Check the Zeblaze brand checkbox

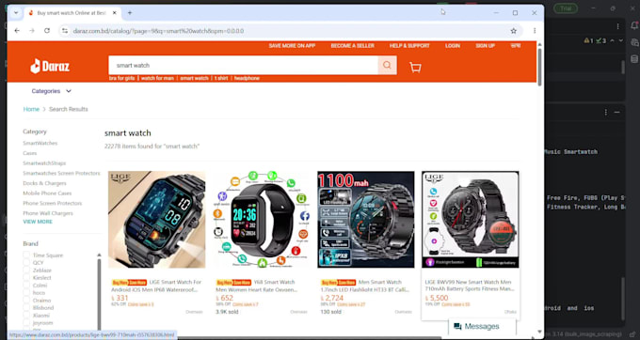pyautogui.click(x=26, y=270)
